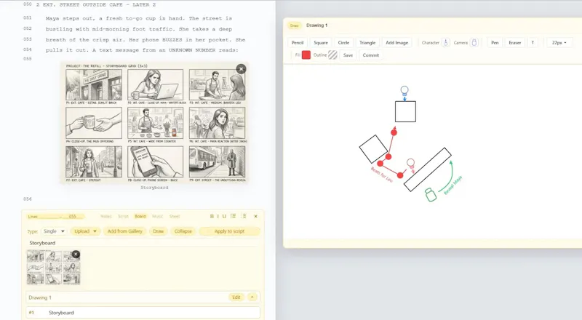Select the T text tool
582x320 pixels.
point(533,43)
